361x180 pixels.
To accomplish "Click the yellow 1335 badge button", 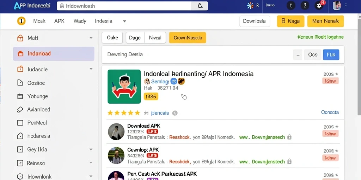I will 151,97.
